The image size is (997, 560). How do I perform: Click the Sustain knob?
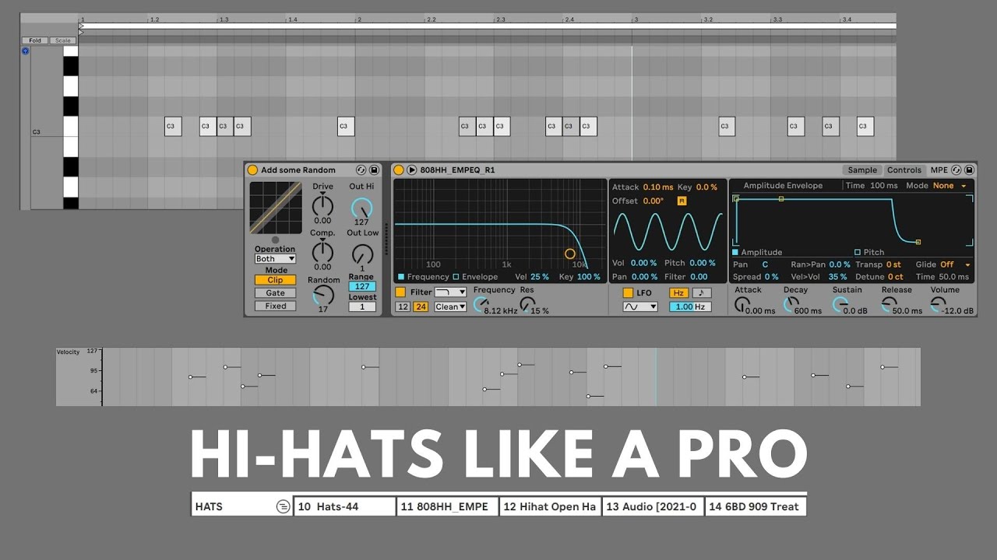[840, 305]
